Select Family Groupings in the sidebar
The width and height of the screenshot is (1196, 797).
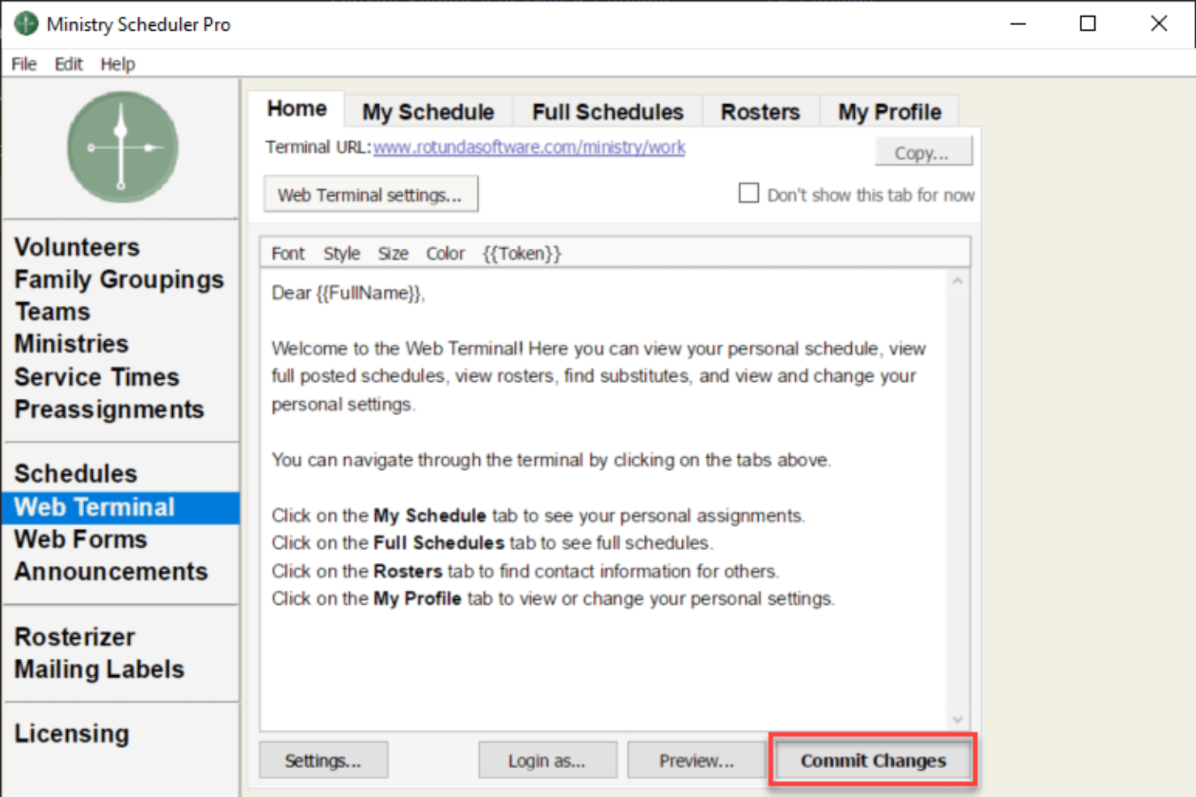[x=119, y=279]
